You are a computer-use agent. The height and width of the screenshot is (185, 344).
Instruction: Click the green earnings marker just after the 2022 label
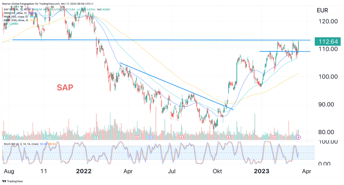[x=96, y=137]
